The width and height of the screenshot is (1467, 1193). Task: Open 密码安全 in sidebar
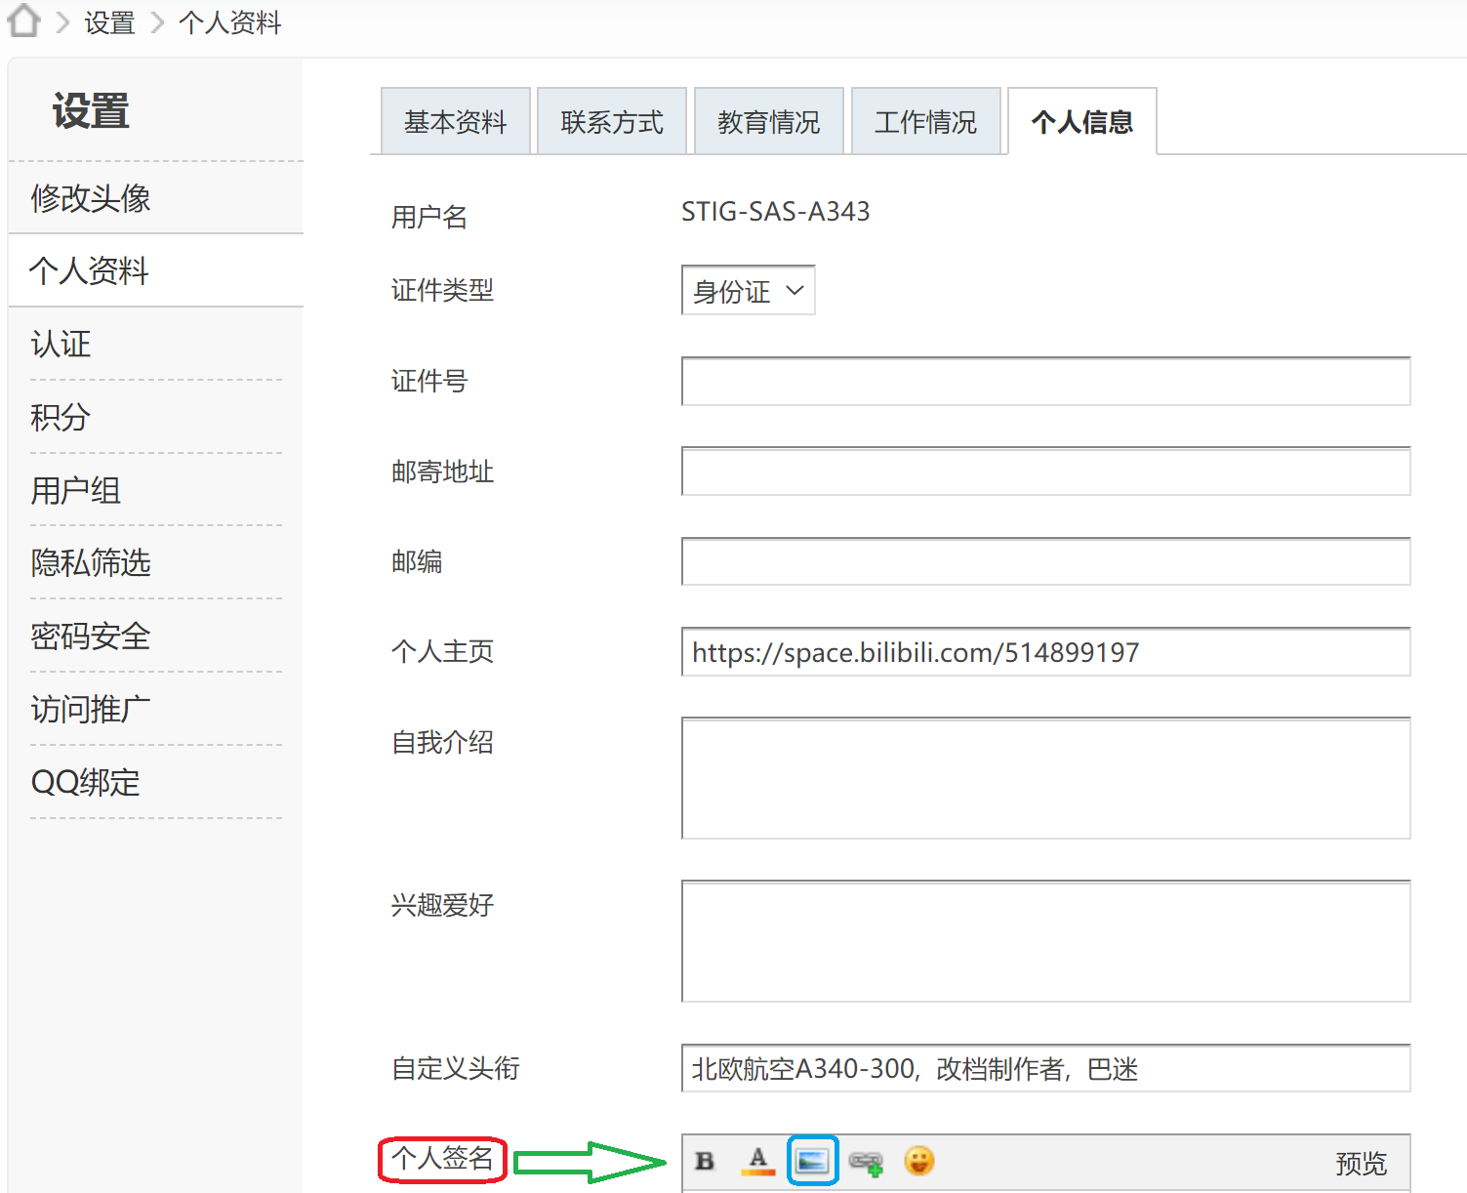click(91, 636)
